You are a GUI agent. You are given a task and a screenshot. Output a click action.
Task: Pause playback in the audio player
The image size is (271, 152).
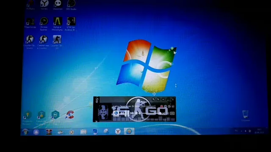click(127, 113)
